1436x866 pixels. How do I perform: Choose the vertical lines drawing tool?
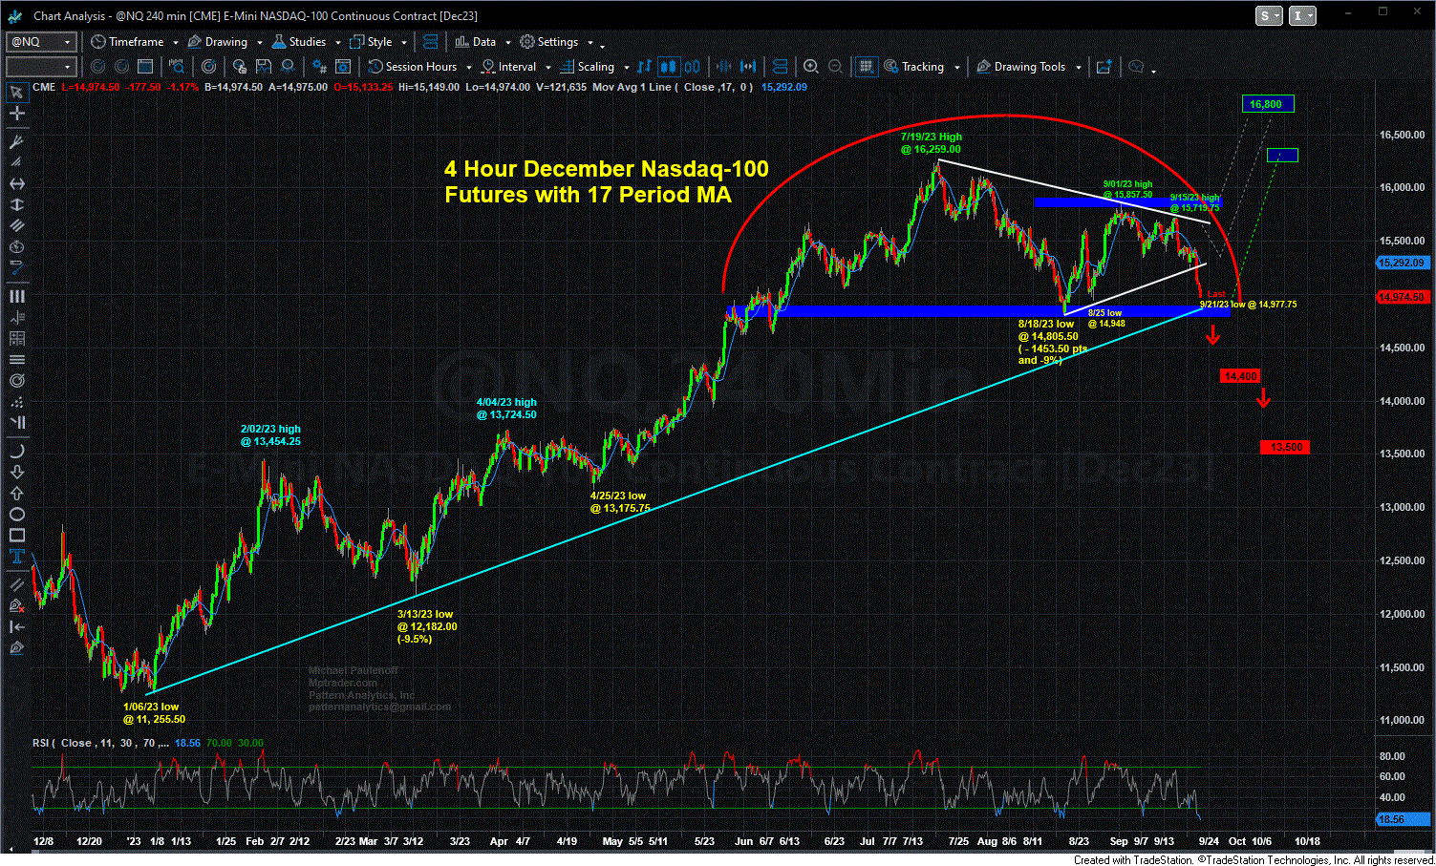(16, 297)
